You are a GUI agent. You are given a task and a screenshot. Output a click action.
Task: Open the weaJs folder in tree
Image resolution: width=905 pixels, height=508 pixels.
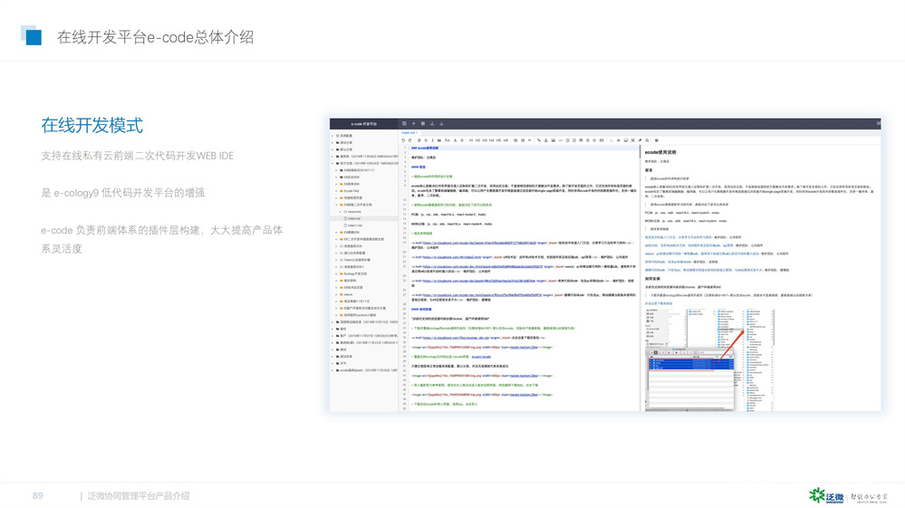tap(349, 294)
